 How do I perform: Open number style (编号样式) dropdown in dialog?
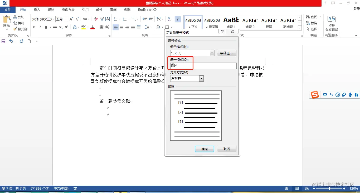(x=212, y=53)
